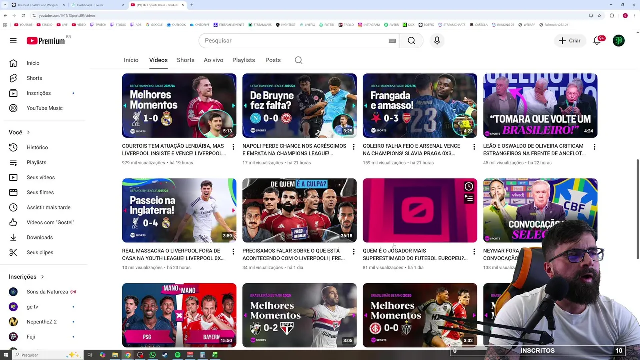The image size is (640, 360).
Task: Open the TWITCH bookmark
Action: tap(98, 25)
